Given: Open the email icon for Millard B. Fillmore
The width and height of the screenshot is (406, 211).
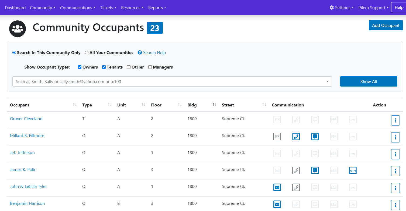Looking at the screenshot, I should pos(277,137).
